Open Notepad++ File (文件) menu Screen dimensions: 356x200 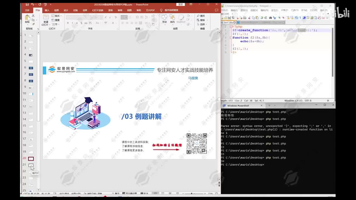click(x=224, y=10)
